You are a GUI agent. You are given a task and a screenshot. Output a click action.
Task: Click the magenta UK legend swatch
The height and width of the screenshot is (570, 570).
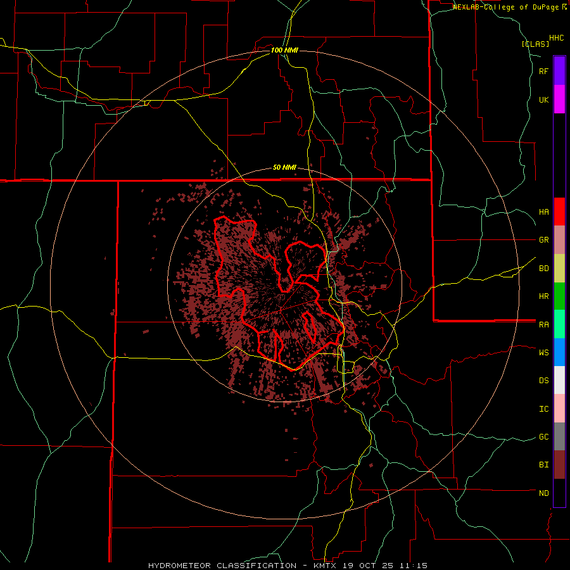[x=559, y=99]
